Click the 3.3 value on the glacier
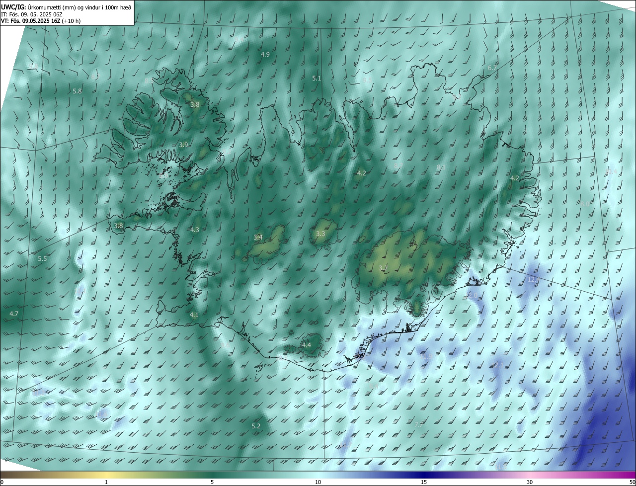The image size is (636, 486). click(x=320, y=234)
